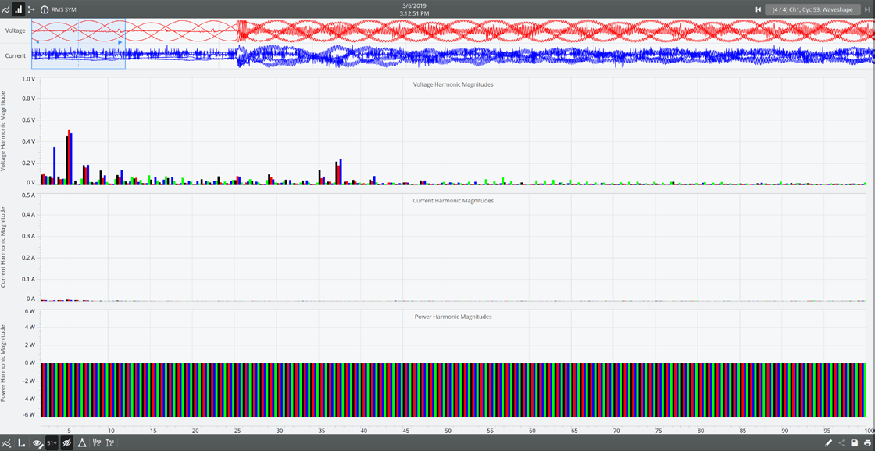Select the harmonic bar chart view
This screenshot has height=451, width=875.
19,9
